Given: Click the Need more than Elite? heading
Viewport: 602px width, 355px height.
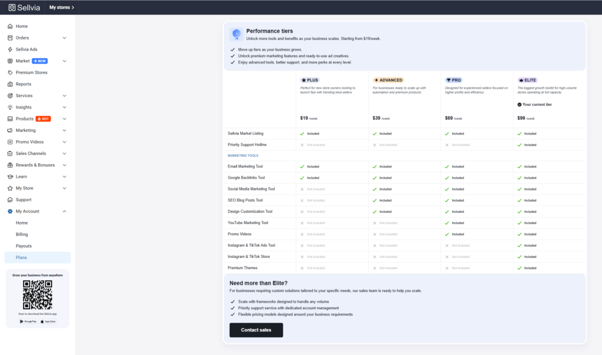Looking at the screenshot, I should click(259, 283).
